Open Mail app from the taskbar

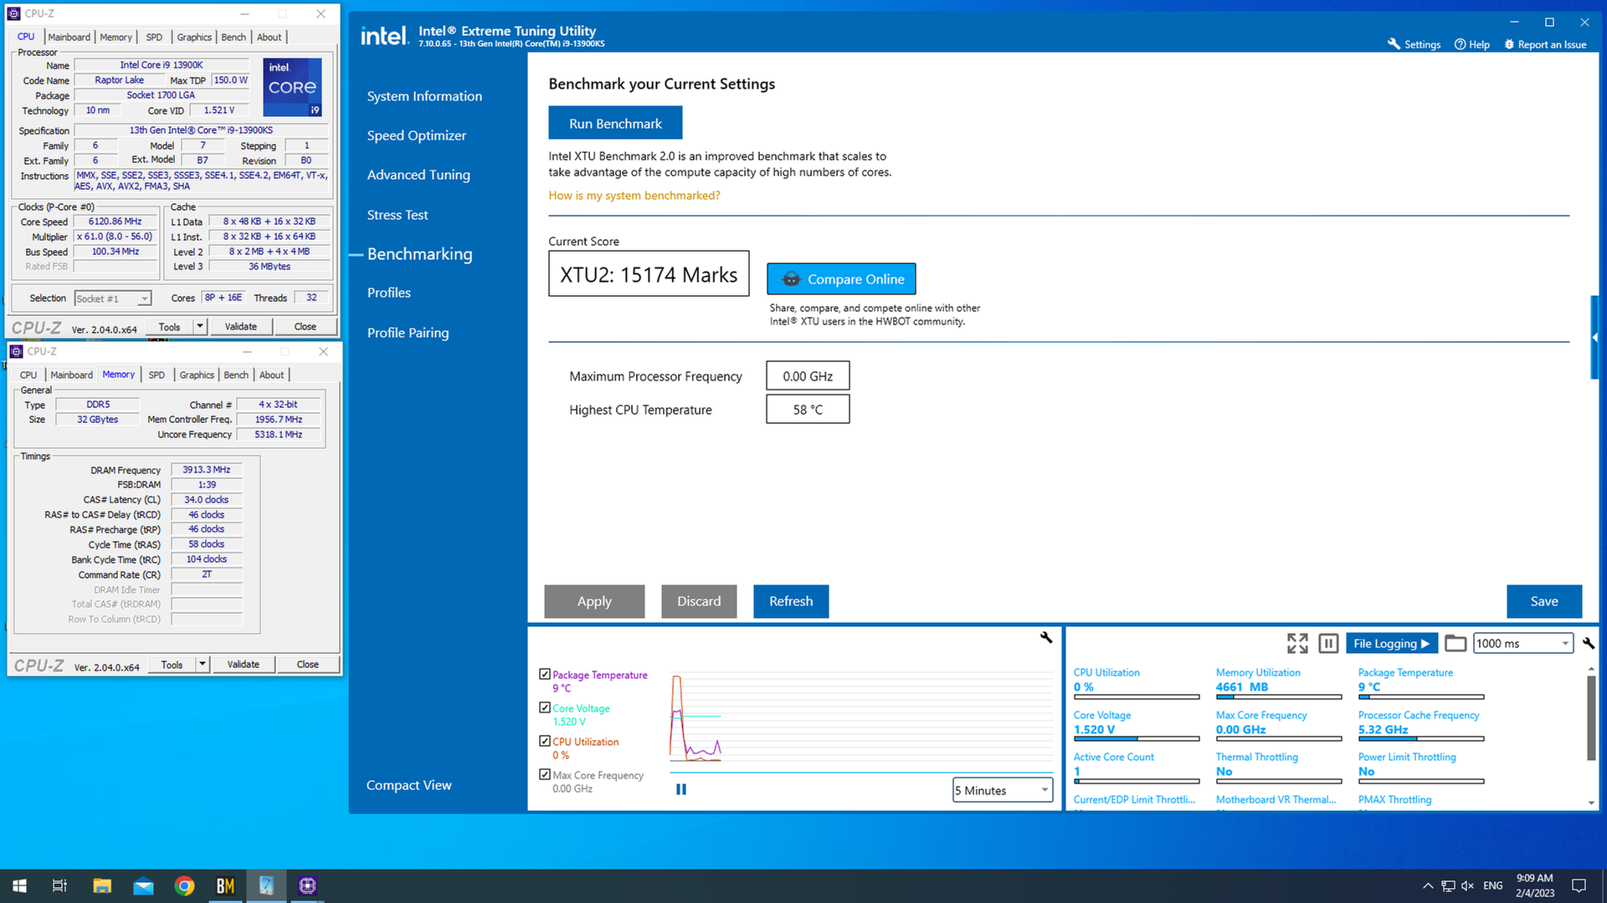tap(143, 885)
